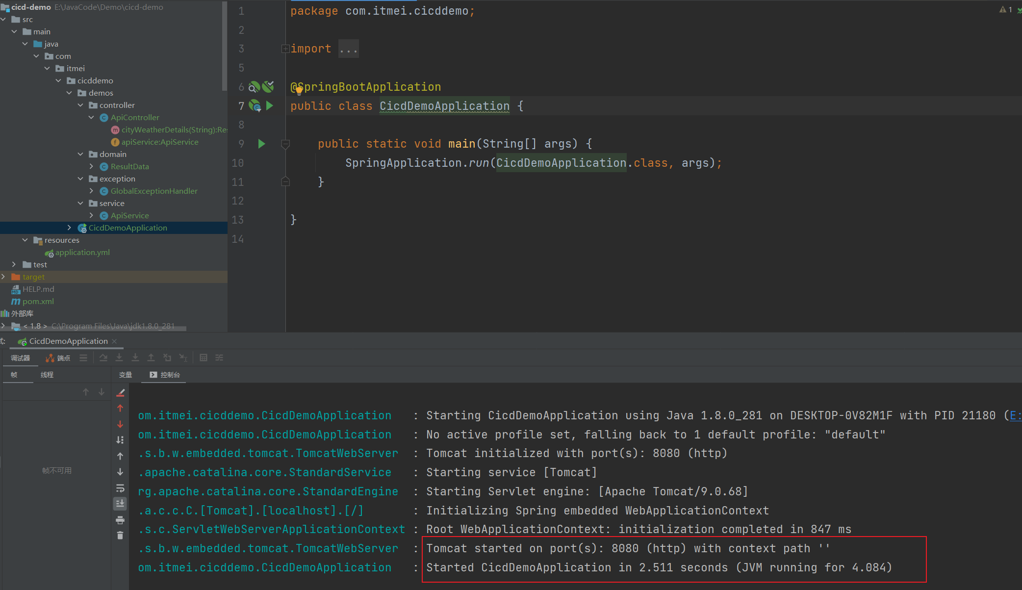Click CicdDemoApplication class name in editor
The height and width of the screenshot is (590, 1022).
[x=444, y=106]
